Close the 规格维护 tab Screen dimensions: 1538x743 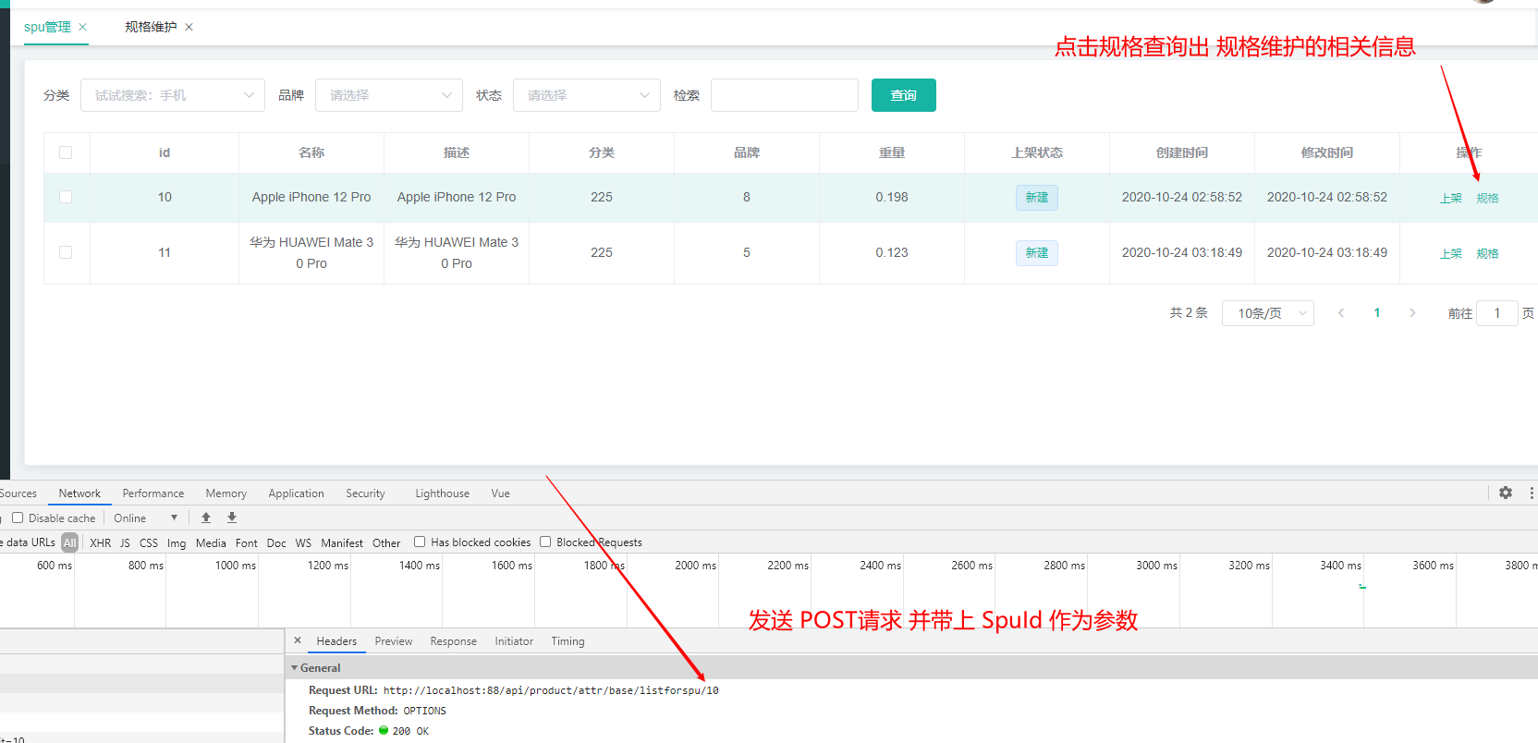coord(189,27)
